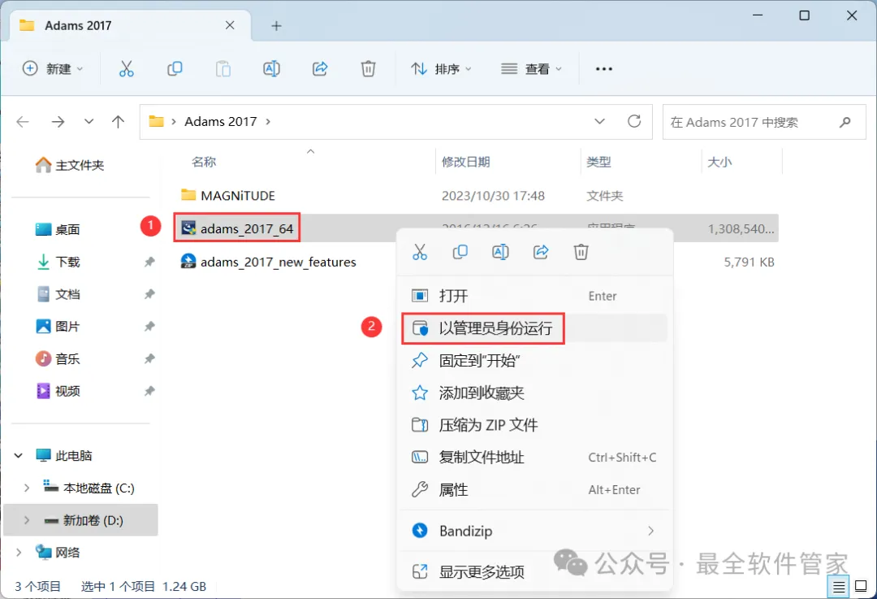Close the Adams 2017 tab
Screen dimensions: 877x599
(x=229, y=25)
